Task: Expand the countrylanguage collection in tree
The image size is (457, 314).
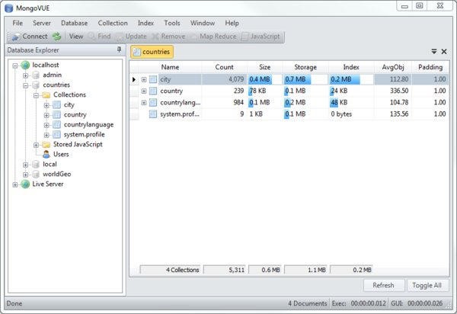Action: point(46,125)
